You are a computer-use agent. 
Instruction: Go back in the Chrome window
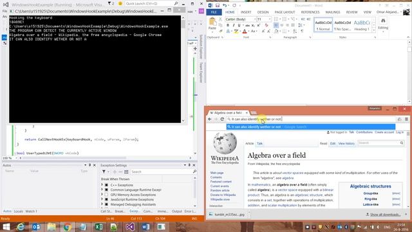(x=210, y=119)
